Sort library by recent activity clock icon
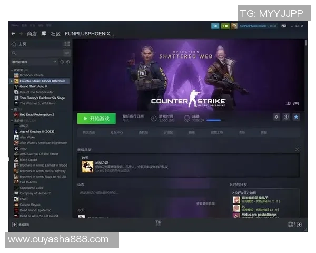 (62, 62)
